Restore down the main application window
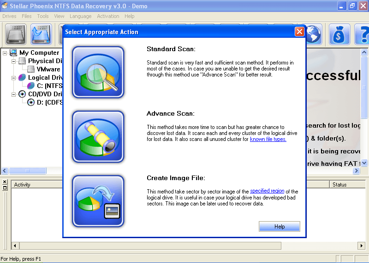369x263 pixels. click(352, 6)
